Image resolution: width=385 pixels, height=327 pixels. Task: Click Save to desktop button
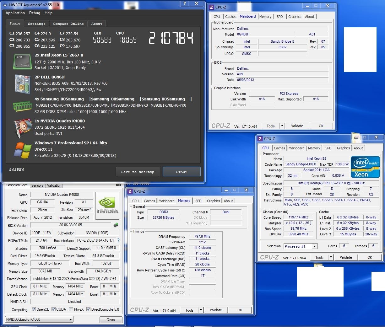coord(138,172)
